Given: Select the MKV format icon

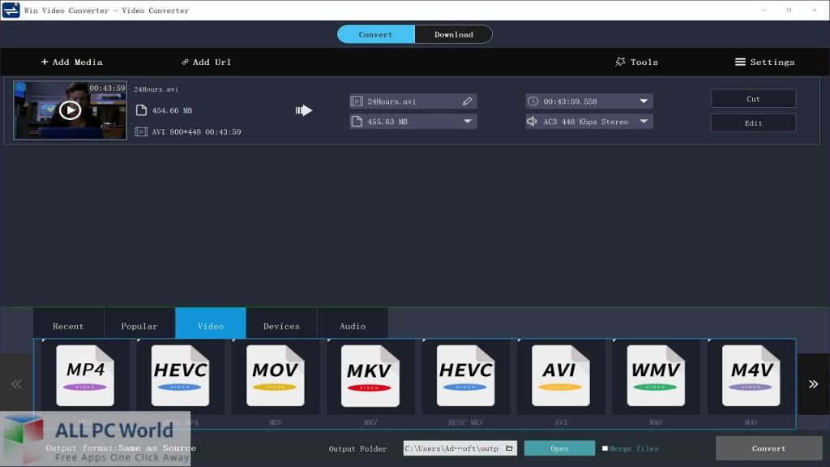Looking at the screenshot, I should [x=370, y=375].
